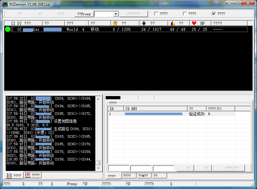This screenshot has width=257, height=189.
Task: Enable the middle unchecked checkbox in toolbar
Action: [185, 14]
